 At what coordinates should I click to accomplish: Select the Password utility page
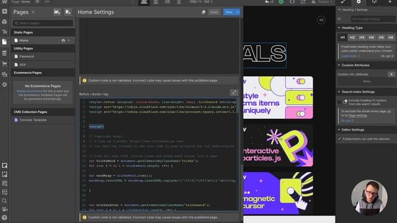coord(43,56)
